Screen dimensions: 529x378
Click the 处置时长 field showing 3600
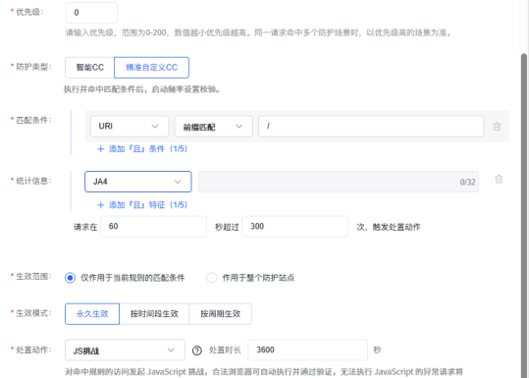coord(308,350)
